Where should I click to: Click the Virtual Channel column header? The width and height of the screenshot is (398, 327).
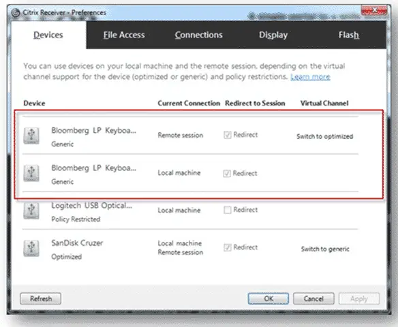point(324,104)
